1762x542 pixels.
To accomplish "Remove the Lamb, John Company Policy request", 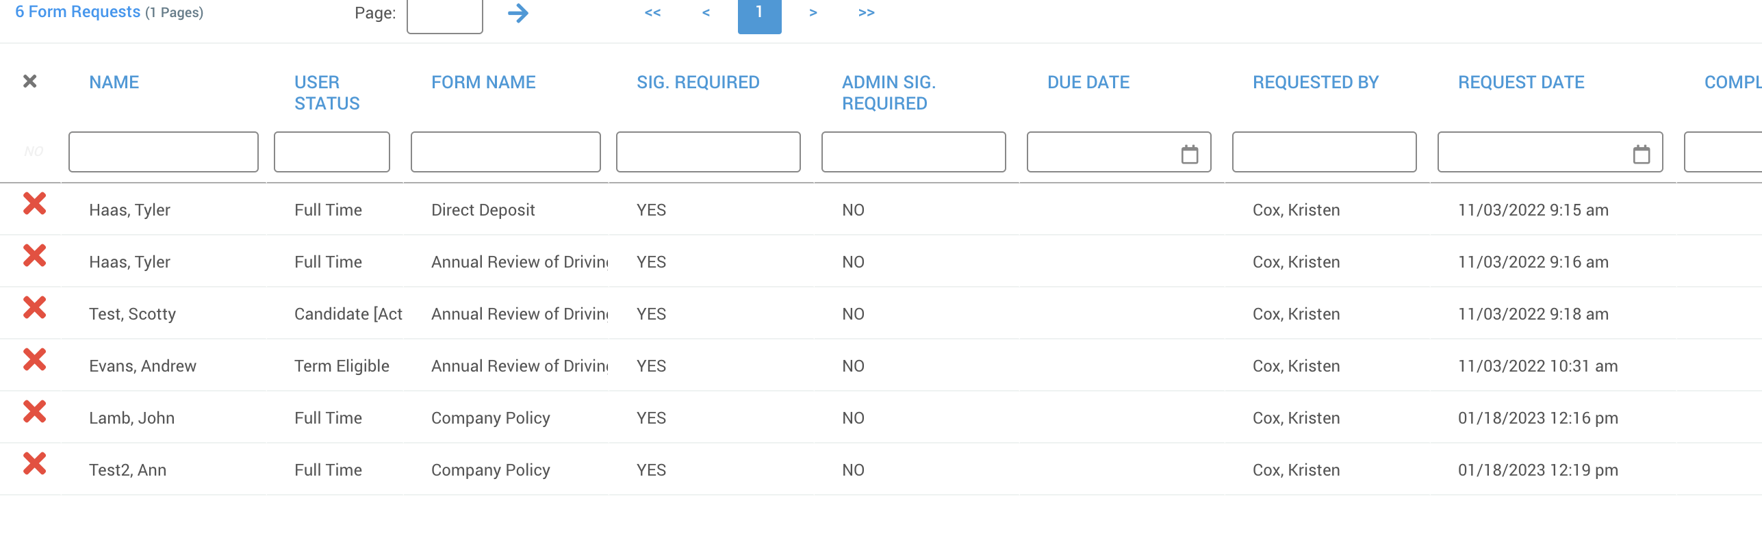I will 34,411.
